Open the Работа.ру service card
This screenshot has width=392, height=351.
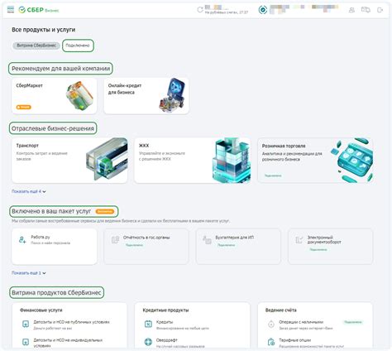click(x=55, y=247)
